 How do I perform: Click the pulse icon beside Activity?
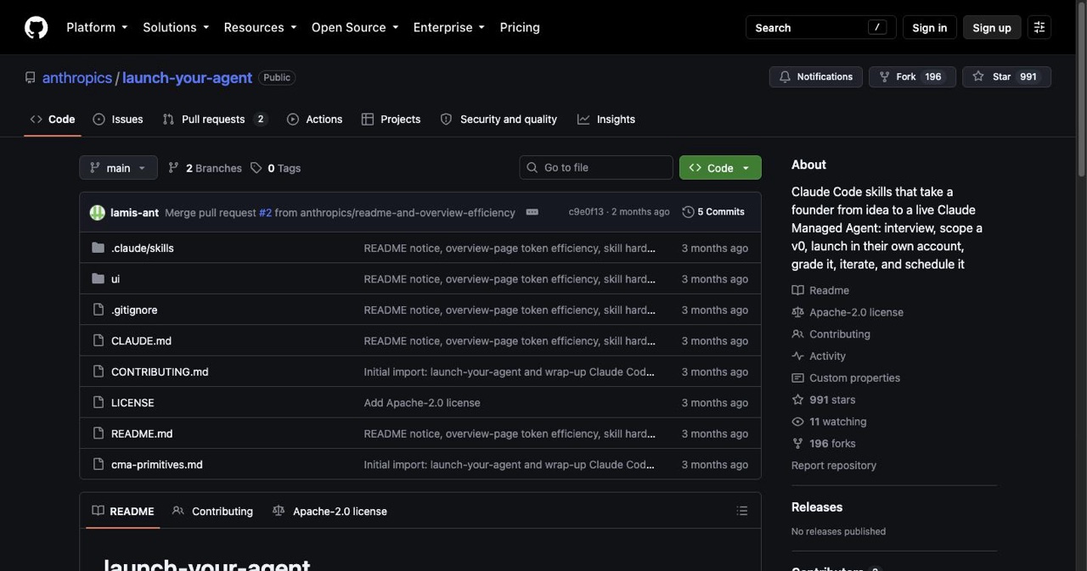pyautogui.click(x=797, y=356)
